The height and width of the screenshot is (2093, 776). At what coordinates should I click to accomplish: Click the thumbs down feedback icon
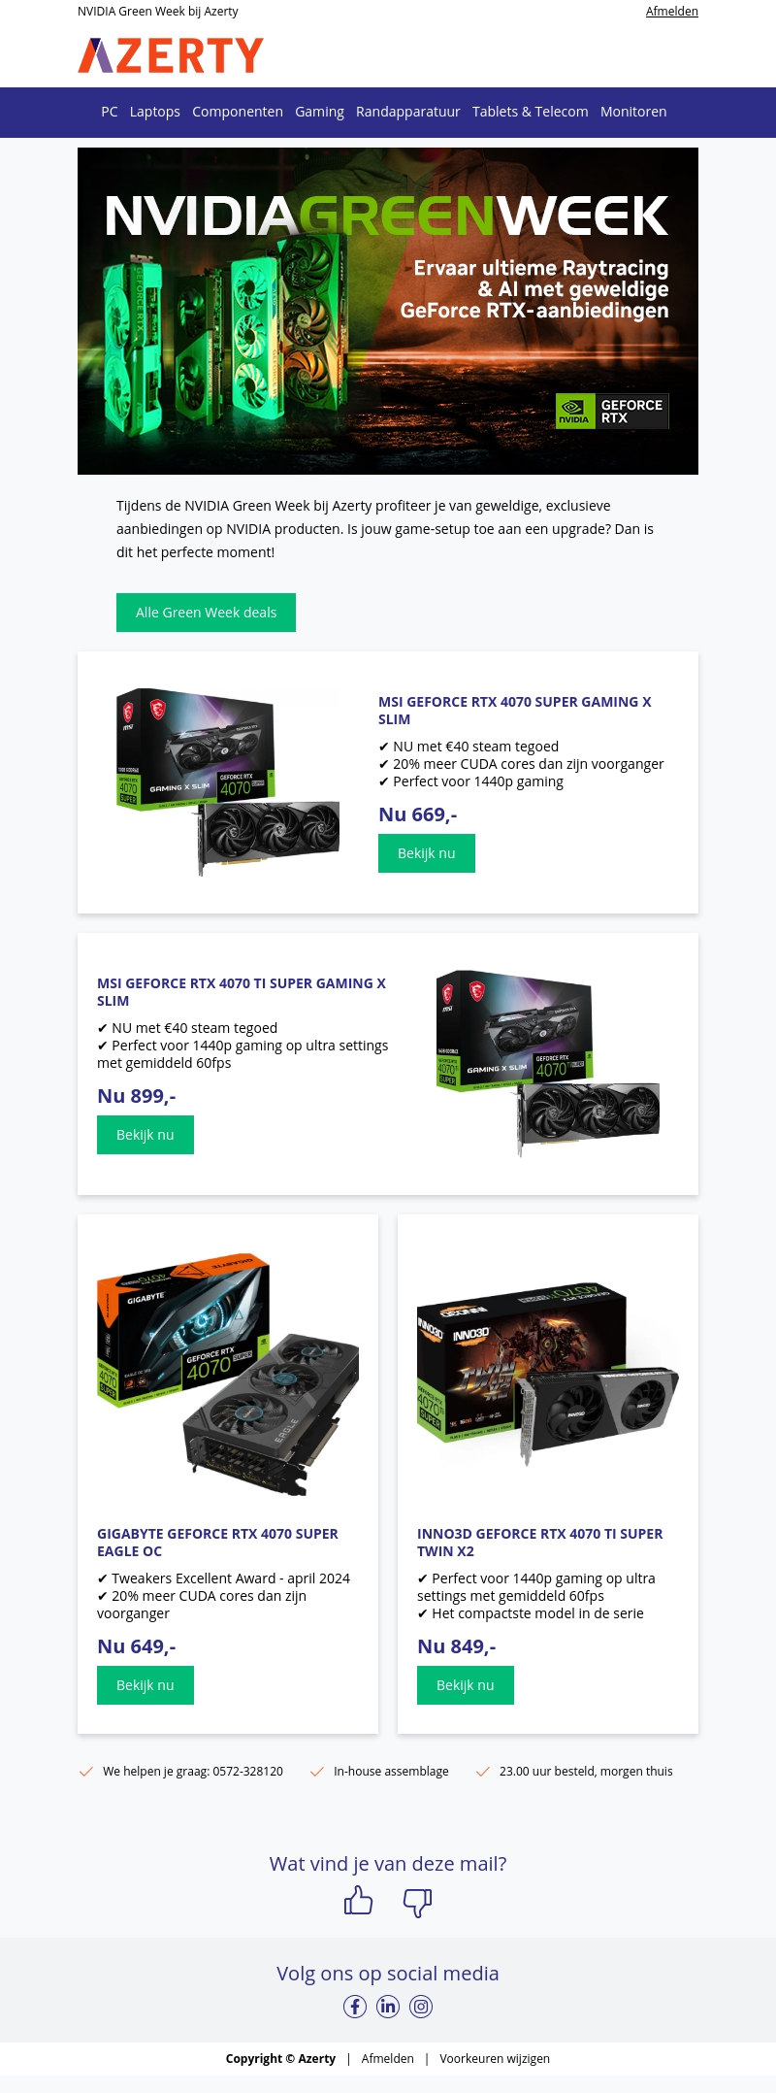pos(417,1903)
